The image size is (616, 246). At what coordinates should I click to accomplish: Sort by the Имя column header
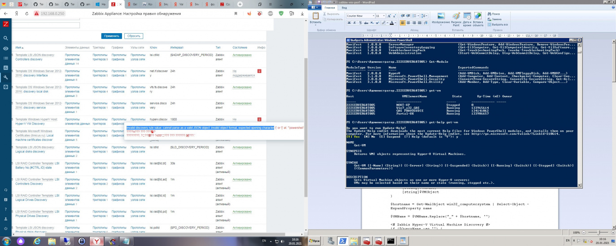coord(19,47)
